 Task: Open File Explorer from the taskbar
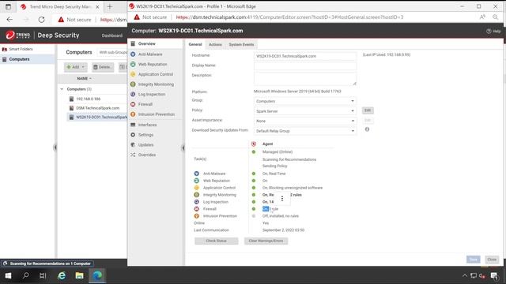[79, 275]
